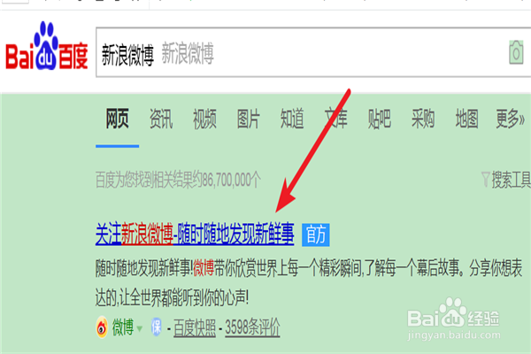
Task: Switch to the 资讯 tab
Action: [161, 119]
